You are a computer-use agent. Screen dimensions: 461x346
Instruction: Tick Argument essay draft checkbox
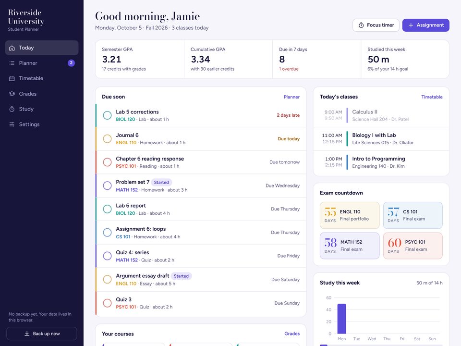(107, 279)
